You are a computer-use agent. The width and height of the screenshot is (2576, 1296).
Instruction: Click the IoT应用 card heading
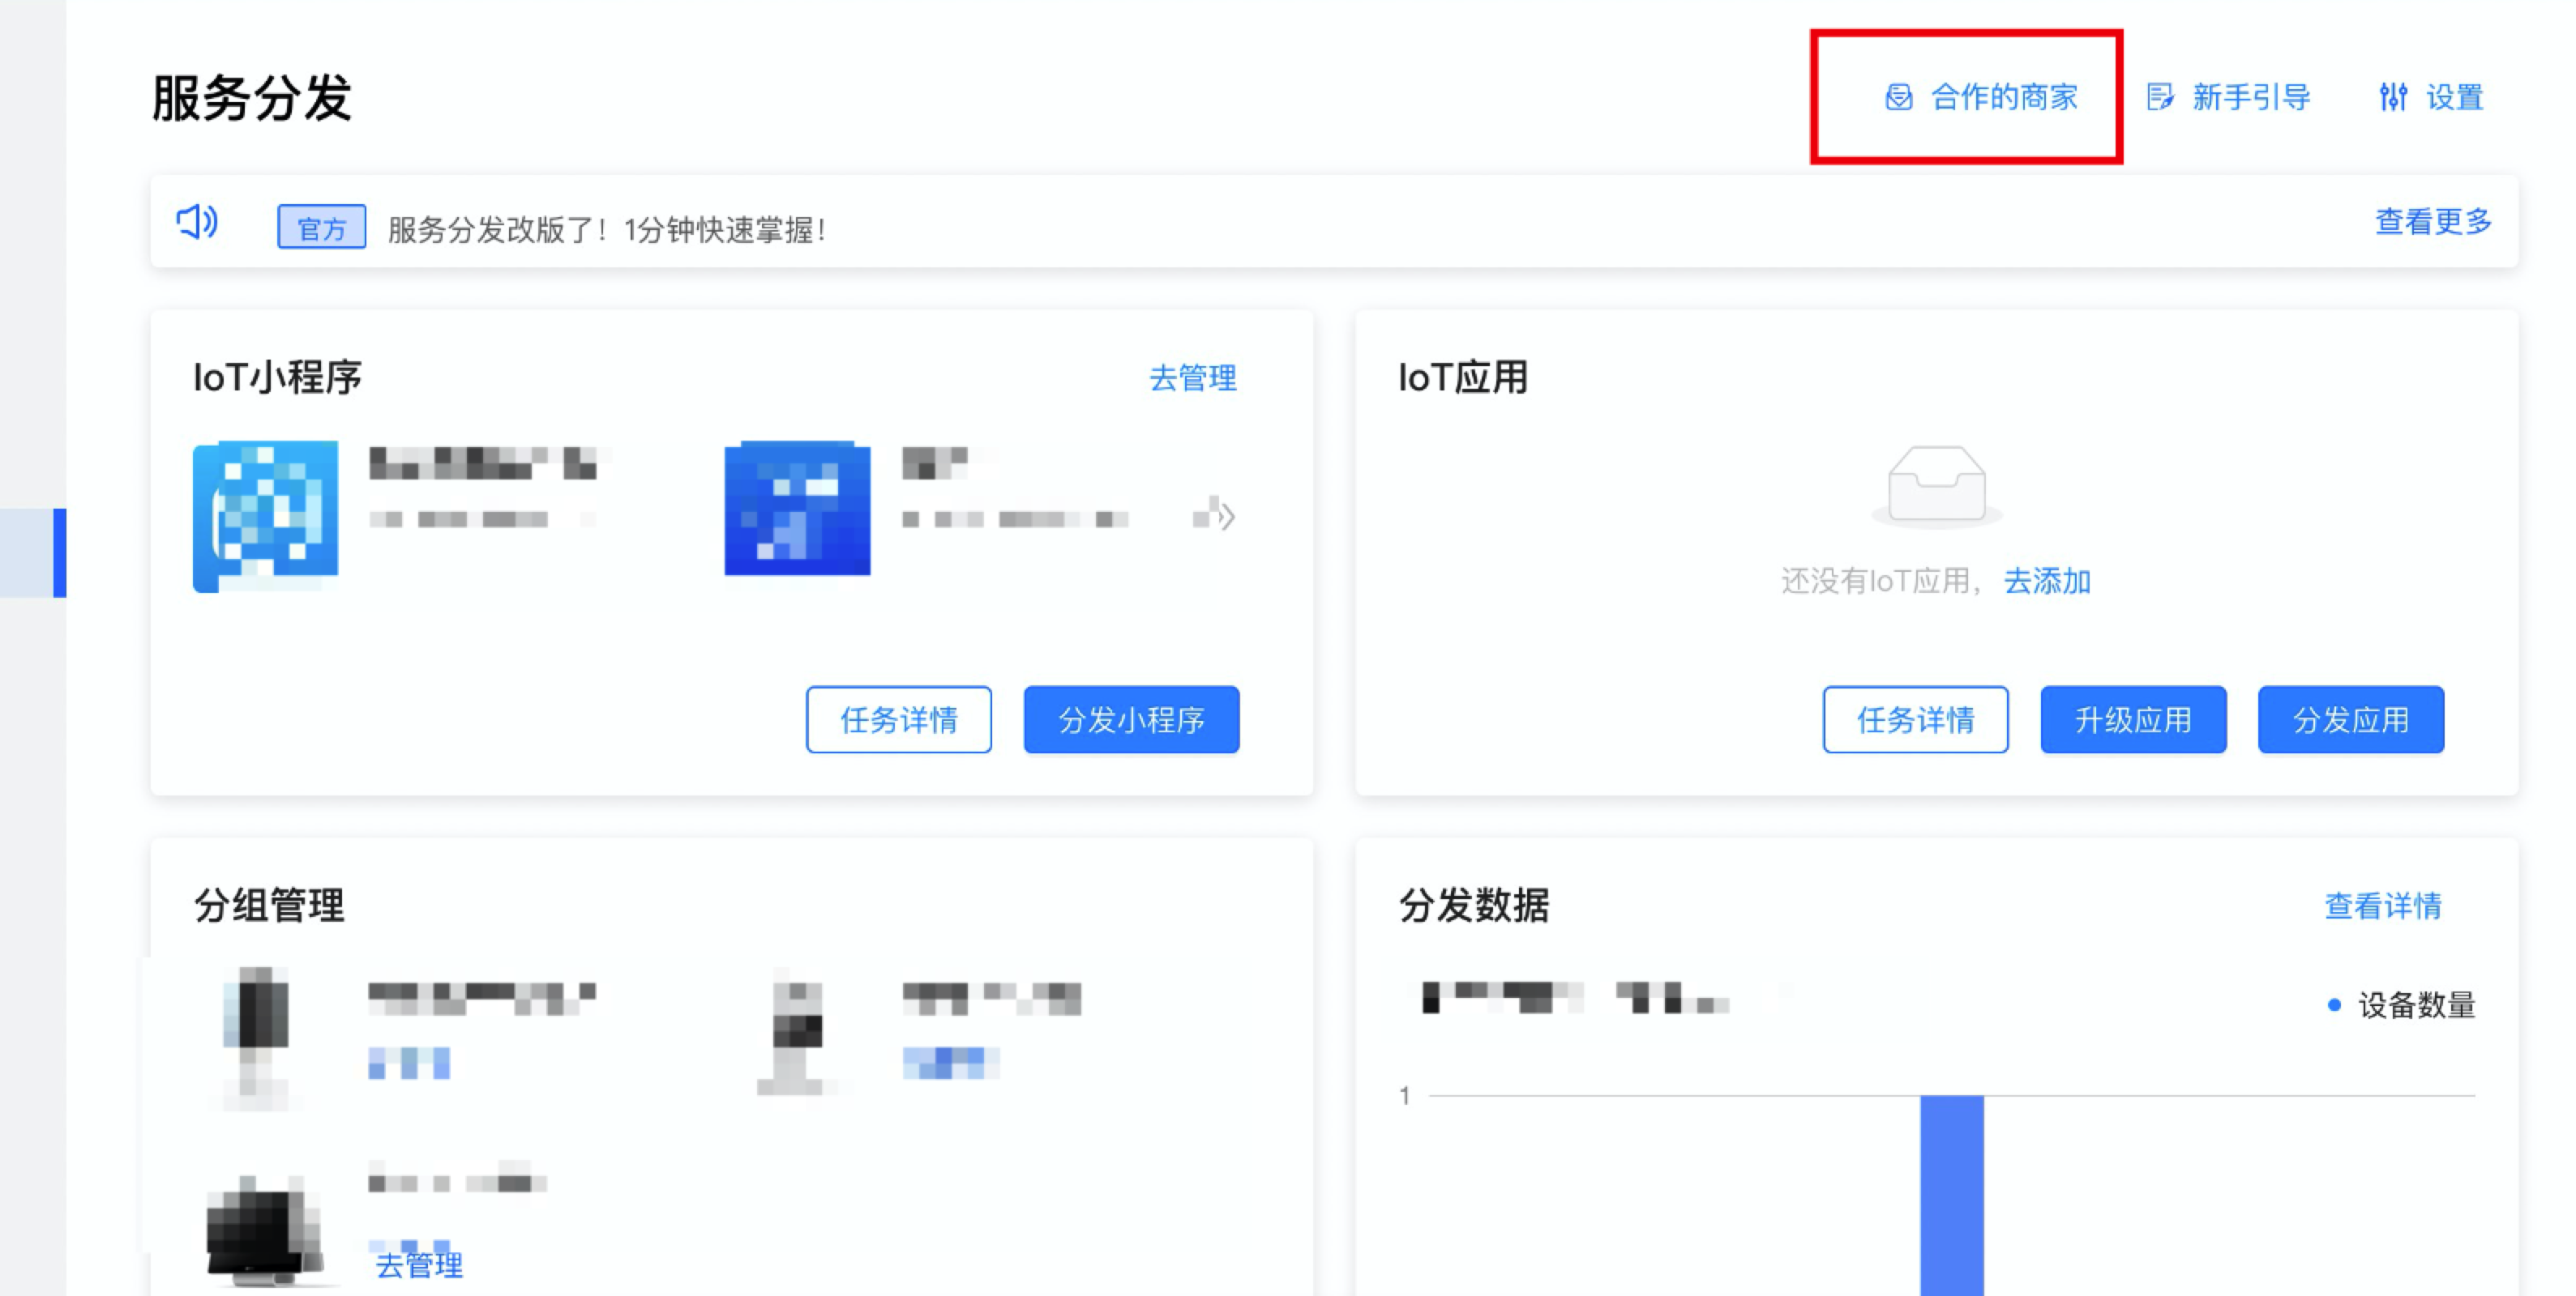pos(1463,377)
